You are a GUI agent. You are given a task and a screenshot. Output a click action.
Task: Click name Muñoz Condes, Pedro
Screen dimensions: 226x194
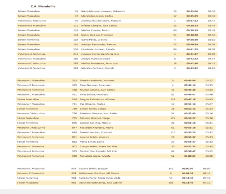[x=95, y=30]
